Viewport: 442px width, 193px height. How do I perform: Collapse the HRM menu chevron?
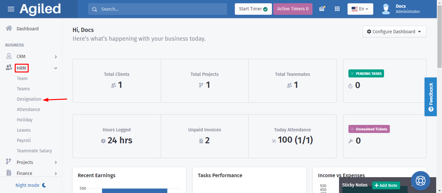56,68
